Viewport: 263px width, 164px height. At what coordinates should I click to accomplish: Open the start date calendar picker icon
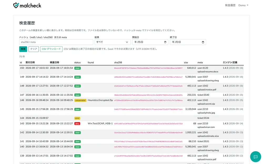(x=165, y=42)
